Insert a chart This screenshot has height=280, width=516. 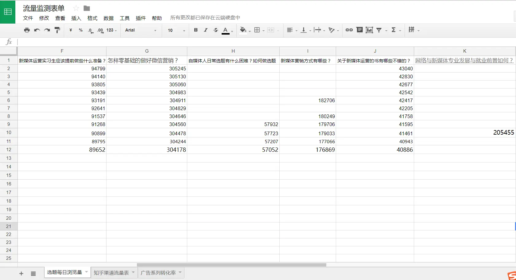coord(369,30)
